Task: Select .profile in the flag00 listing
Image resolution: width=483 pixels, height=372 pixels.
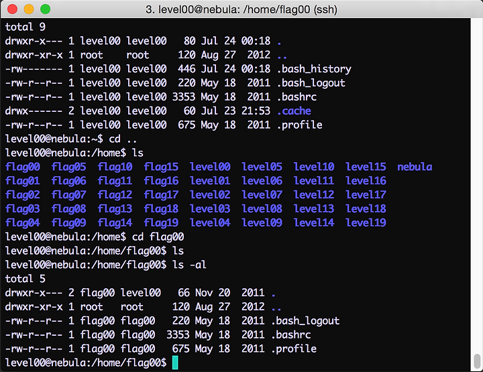Action: [x=294, y=349]
